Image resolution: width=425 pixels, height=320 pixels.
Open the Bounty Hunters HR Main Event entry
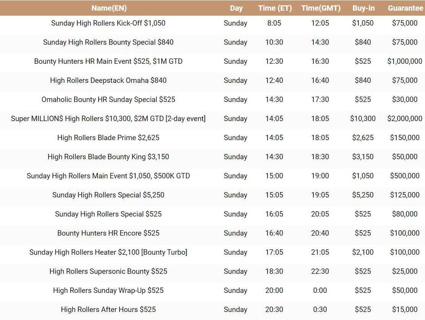109,61
